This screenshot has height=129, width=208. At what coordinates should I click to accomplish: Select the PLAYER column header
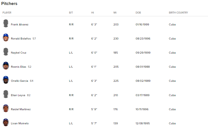coord(7,13)
